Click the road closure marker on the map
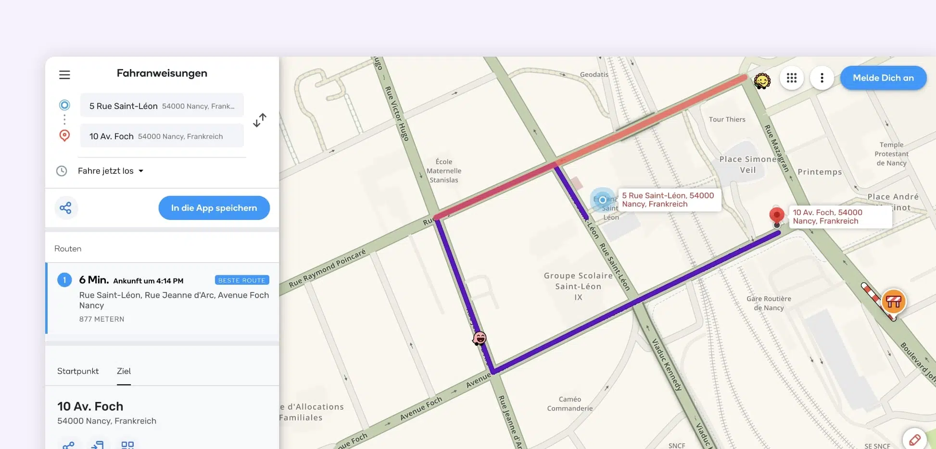The height and width of the screenshot is (449, 936). click(893, 302)
